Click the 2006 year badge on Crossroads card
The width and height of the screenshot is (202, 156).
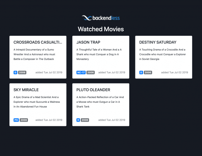(22, 72)
